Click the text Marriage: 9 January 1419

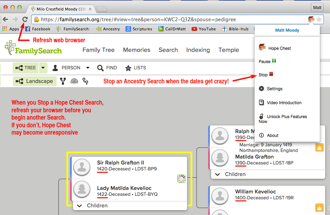[266, 145]
